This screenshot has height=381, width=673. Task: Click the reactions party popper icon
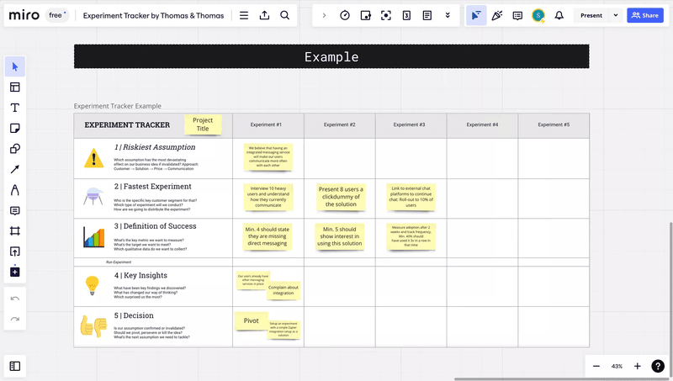pyautogui.click(x=497, y=15)
